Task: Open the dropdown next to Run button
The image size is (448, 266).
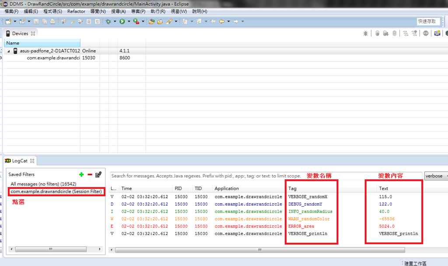Action: point(129,21)
